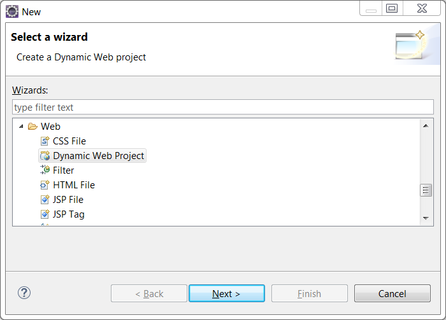Viewport: 446px width, 320px height.
Task: Click the CSS File wizard icon
Action: (45, 141)
